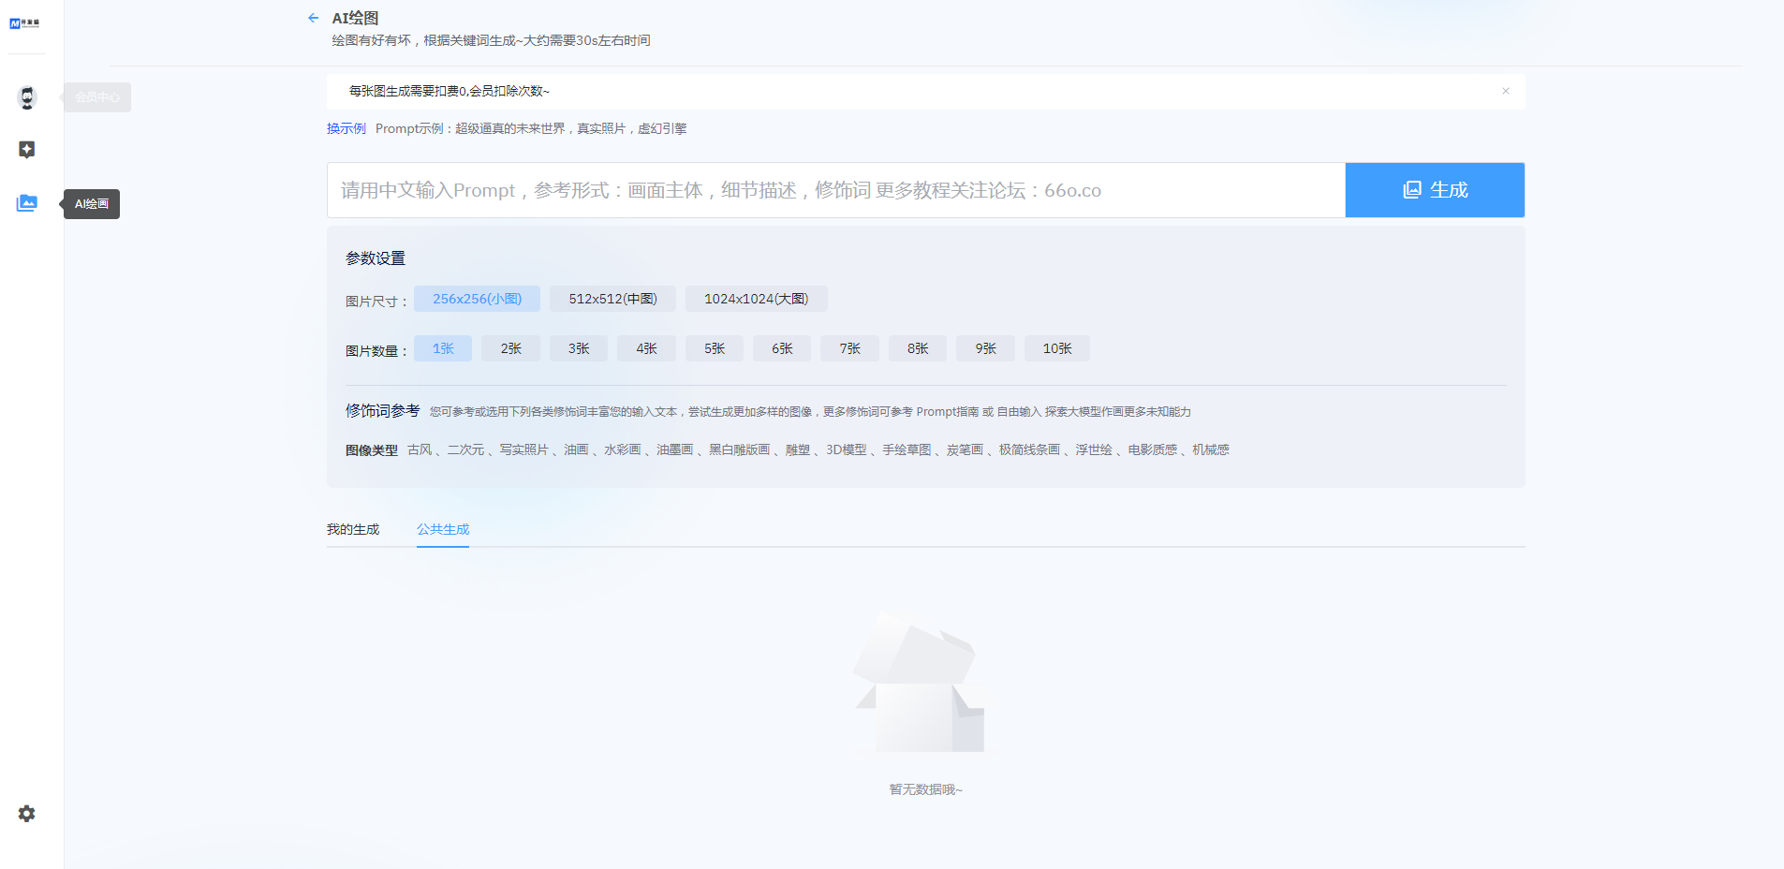Select image count 3张

pos(579,348)
